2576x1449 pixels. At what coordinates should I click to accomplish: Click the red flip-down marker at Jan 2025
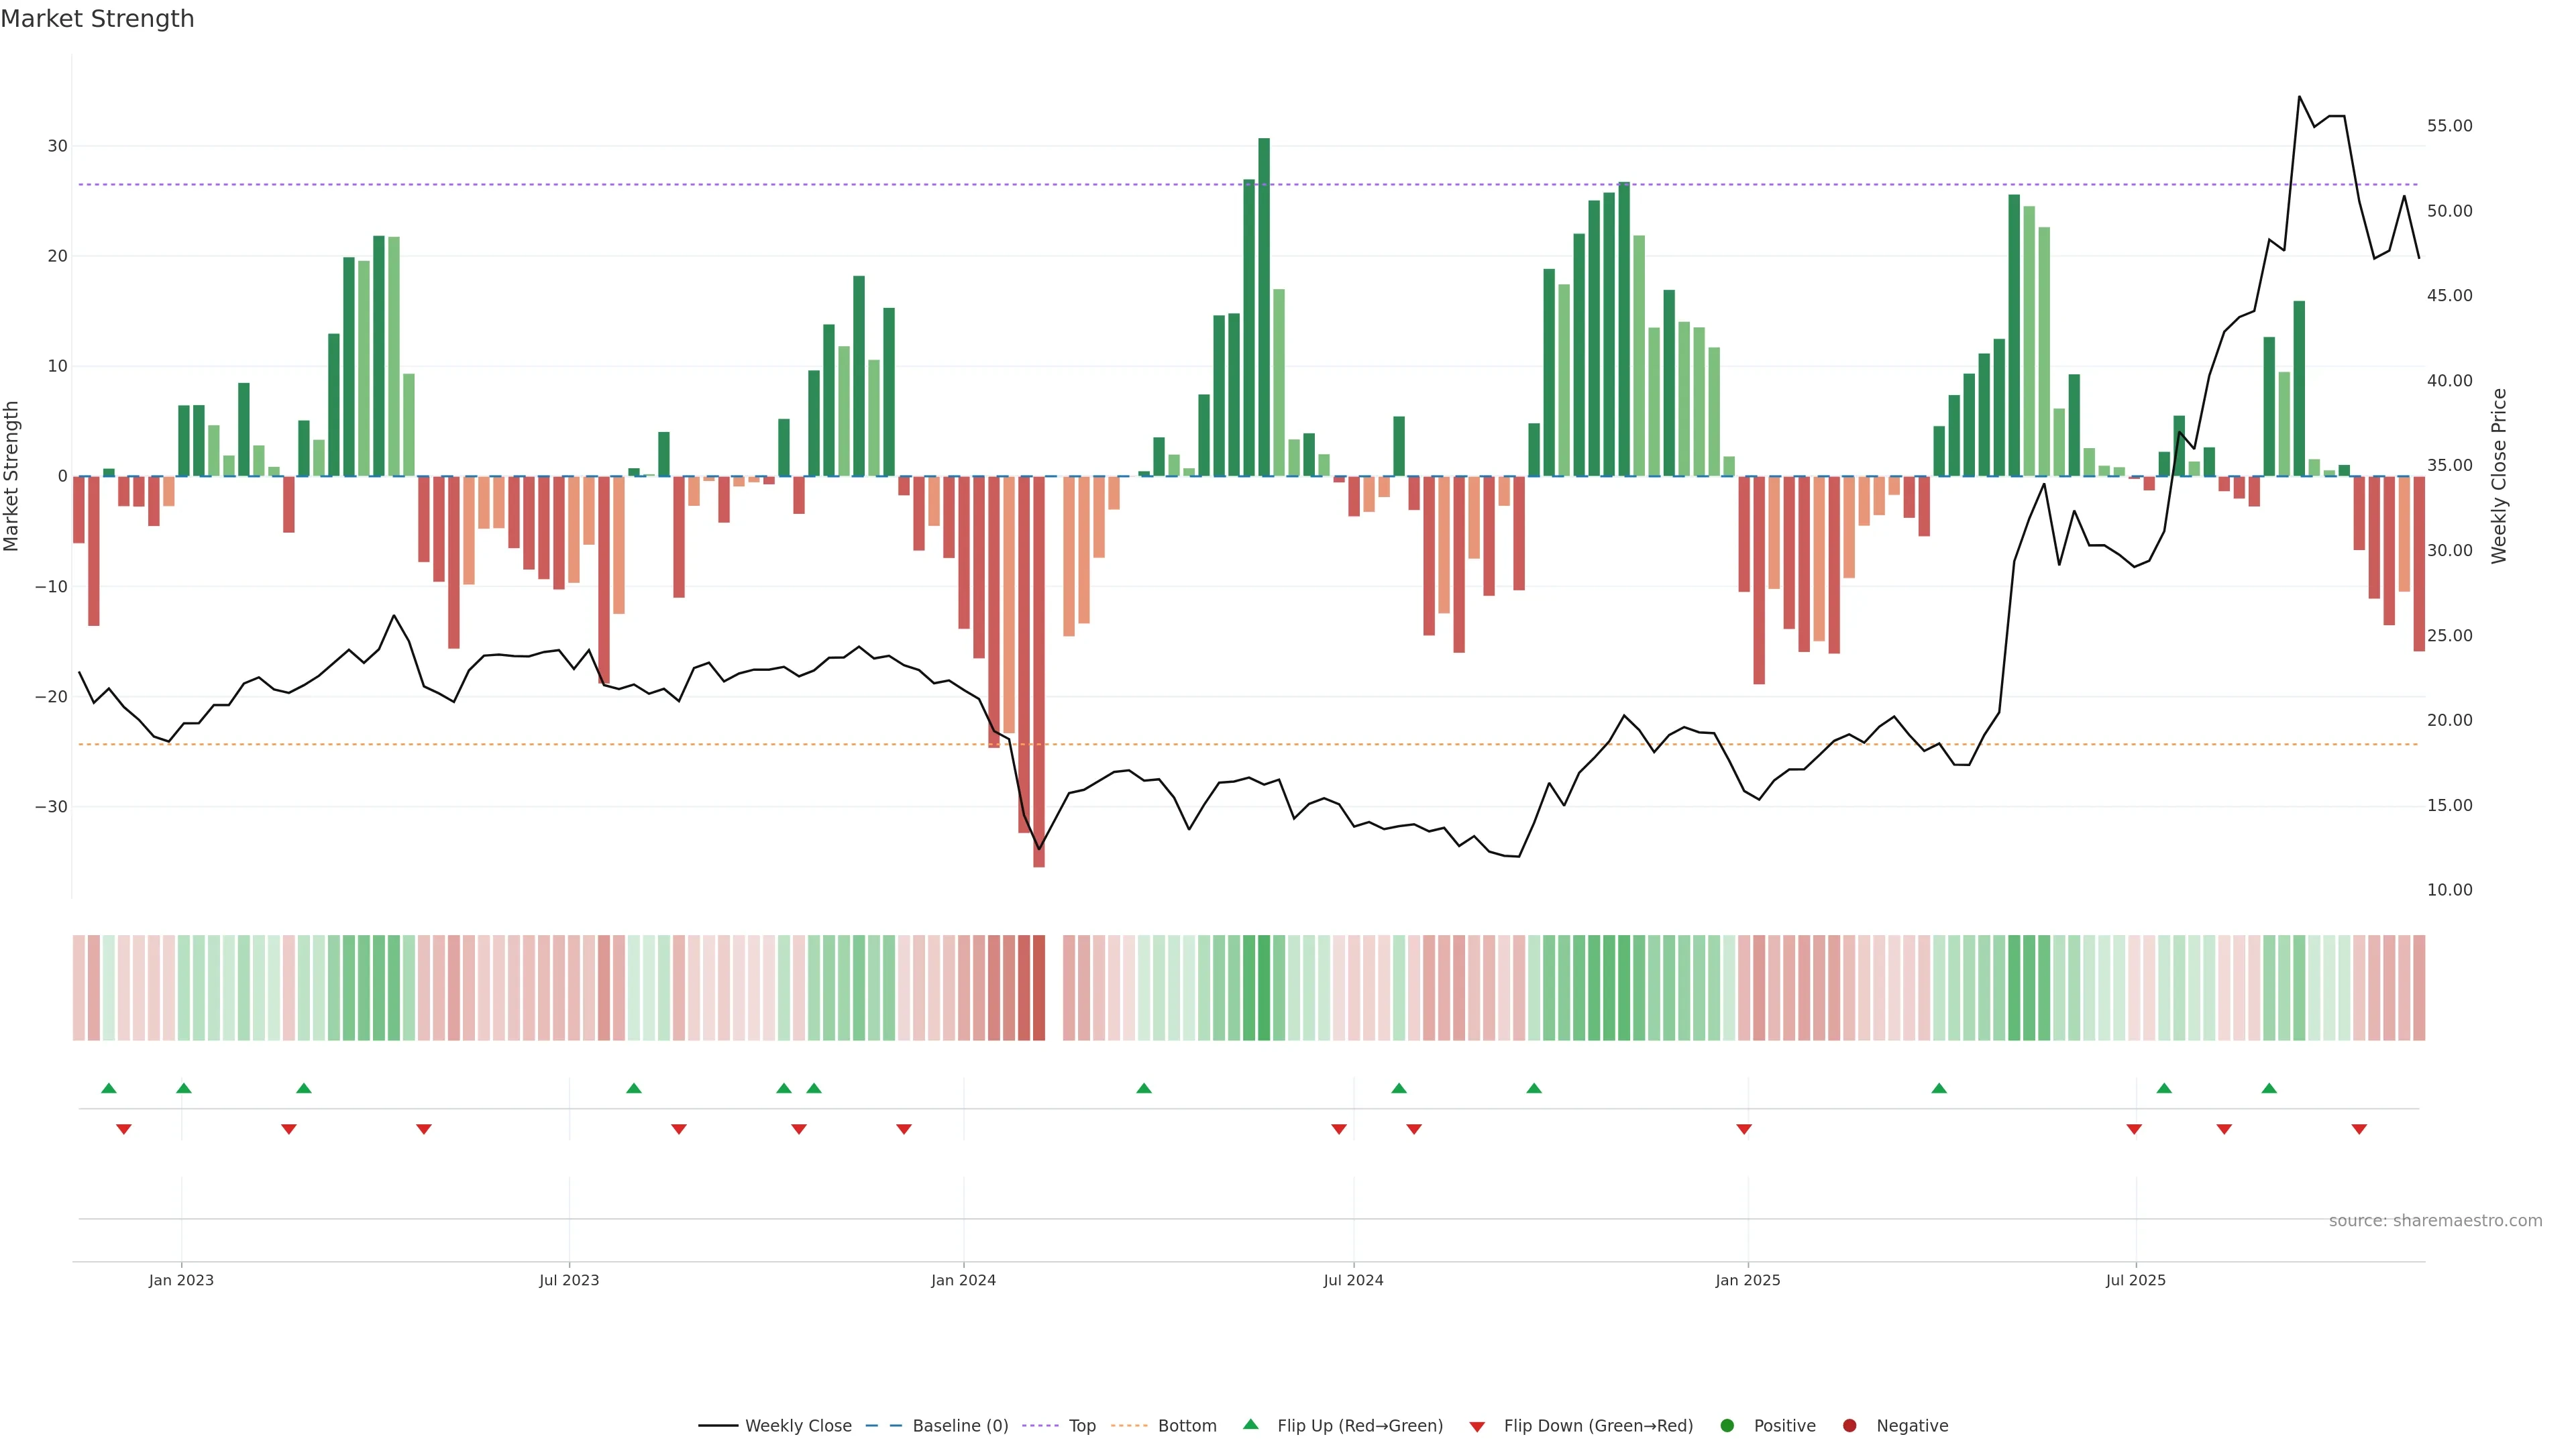click(x=1744, y=1129)
